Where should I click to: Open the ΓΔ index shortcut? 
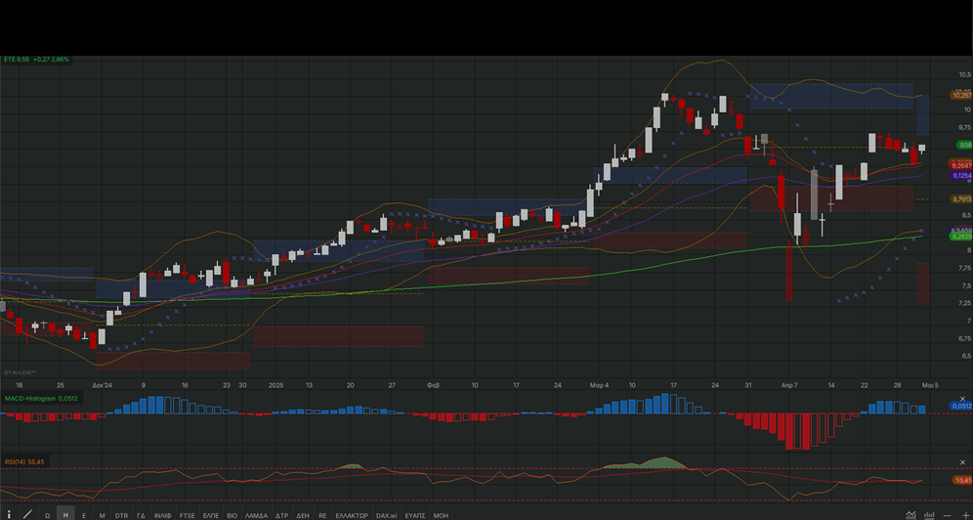(x=141, y=515)
